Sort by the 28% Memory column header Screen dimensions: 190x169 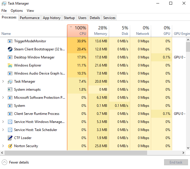point(98,31)
